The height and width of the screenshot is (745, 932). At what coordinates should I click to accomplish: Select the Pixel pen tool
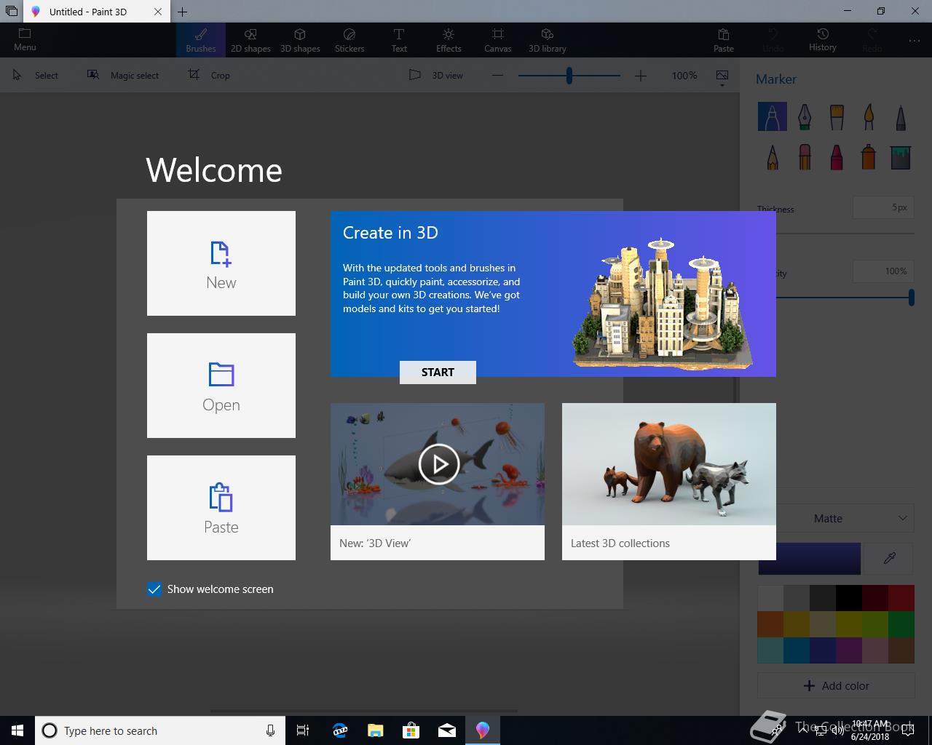pyautogui.click(x=901, y=116)
